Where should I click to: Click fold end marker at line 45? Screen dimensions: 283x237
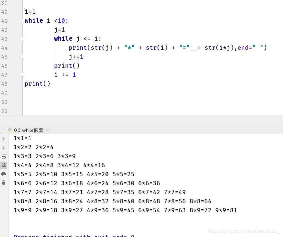point(22,56)
